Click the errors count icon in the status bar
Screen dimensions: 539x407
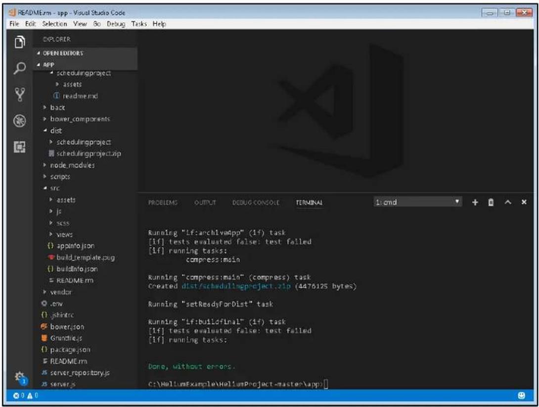click(16, 396)
